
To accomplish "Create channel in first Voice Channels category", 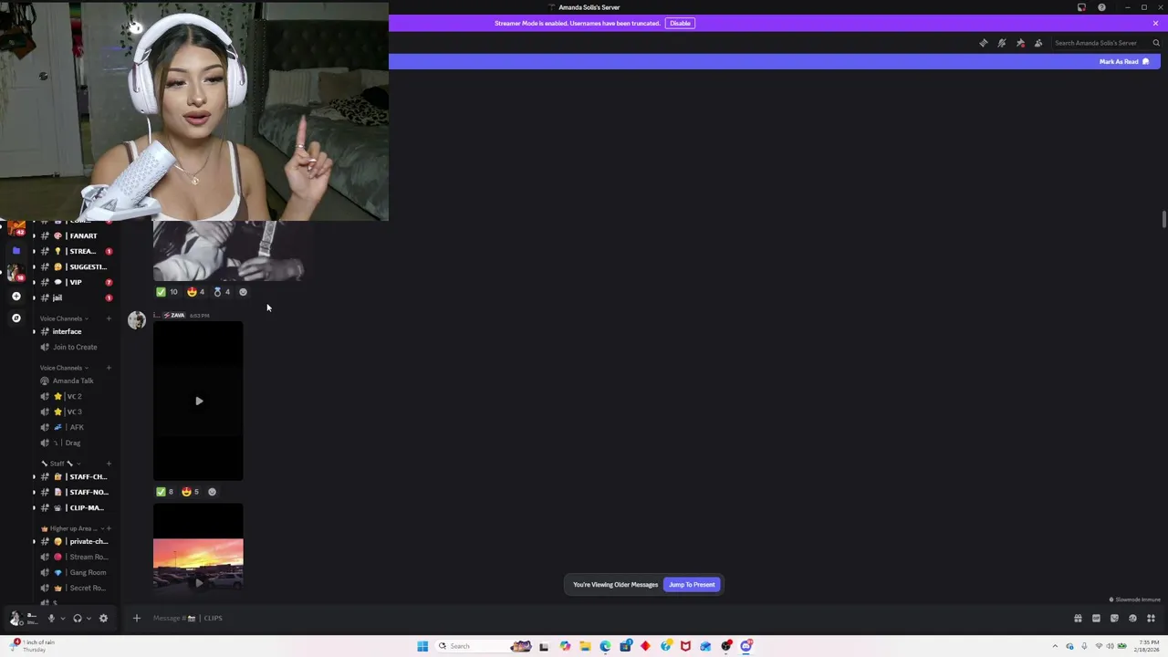I will click(109, 318).
